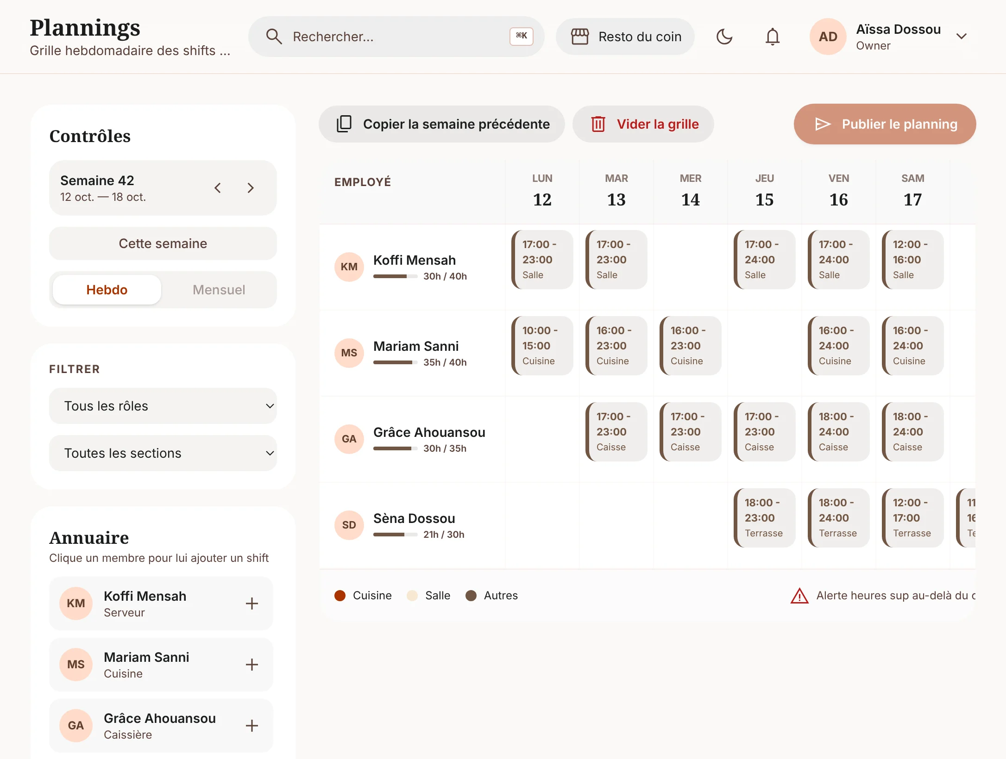This screenshot has height=759, width=1006.
Task: Open the Toutes les sections dropdown
Action: (x=163, y=453)
